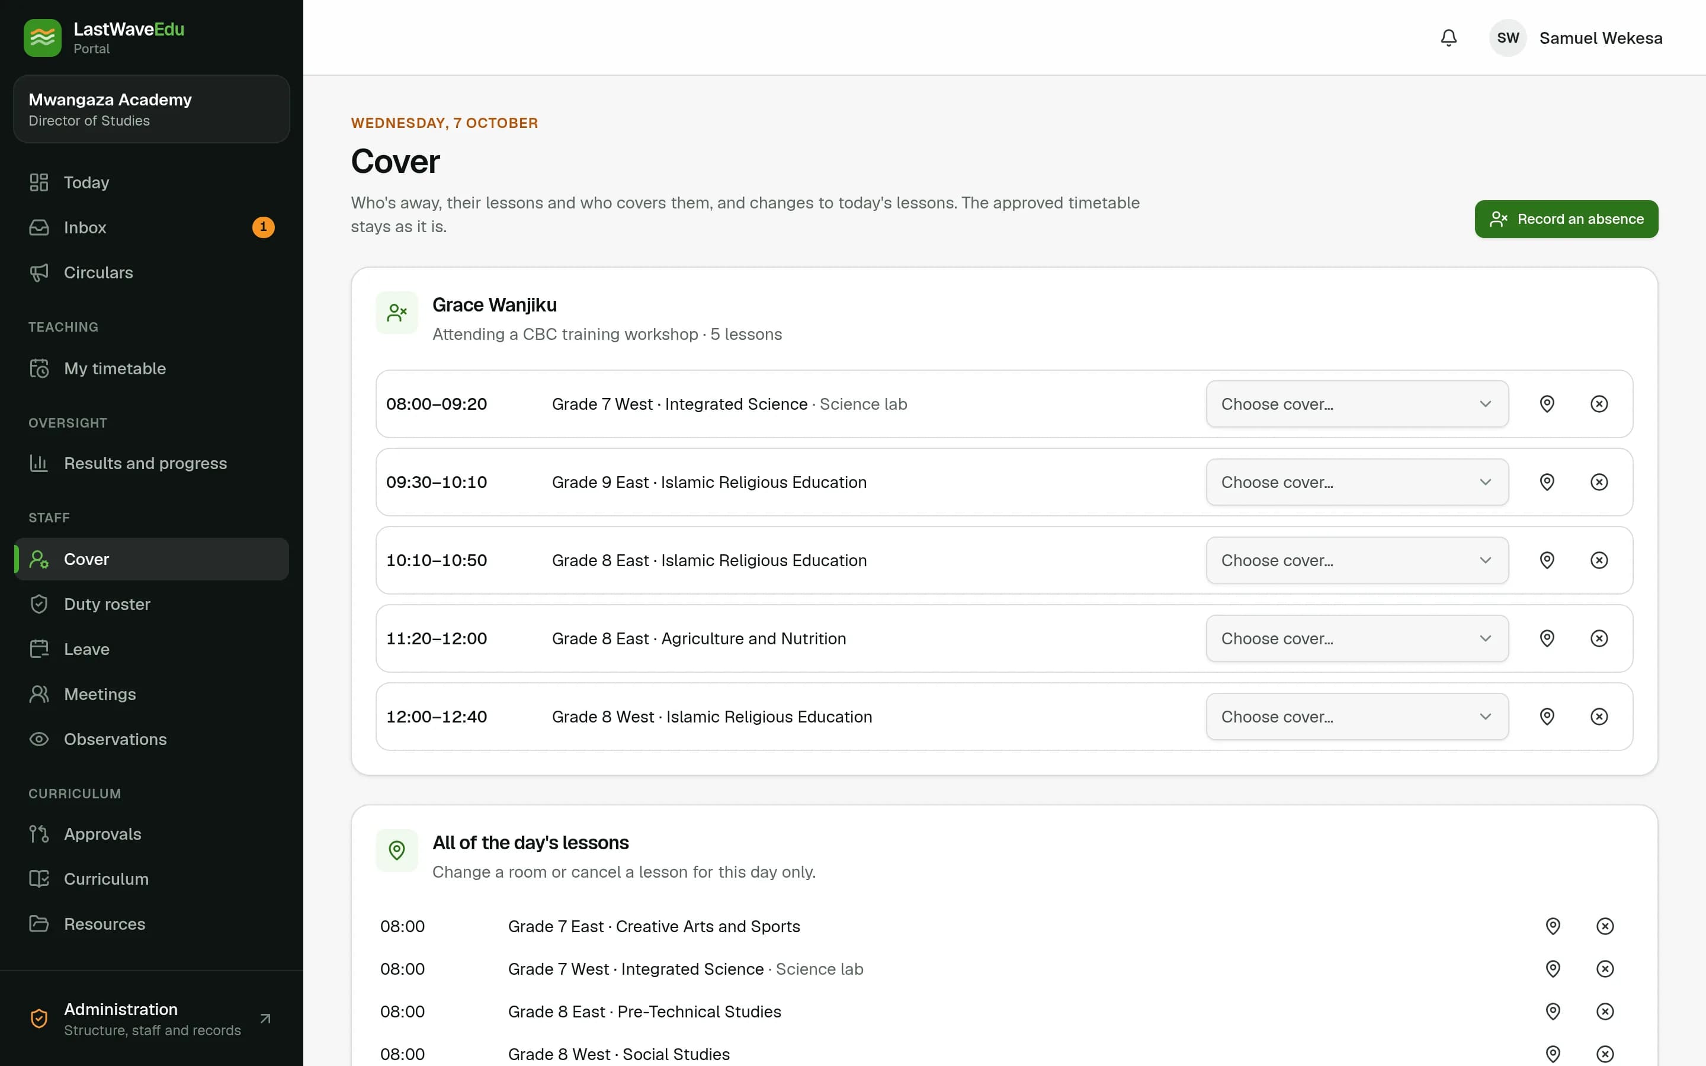The image size is (1706, 1066).
Task: Open cover dropdown for Grade 9 East lesson
Action: (x=1357, y=482)
